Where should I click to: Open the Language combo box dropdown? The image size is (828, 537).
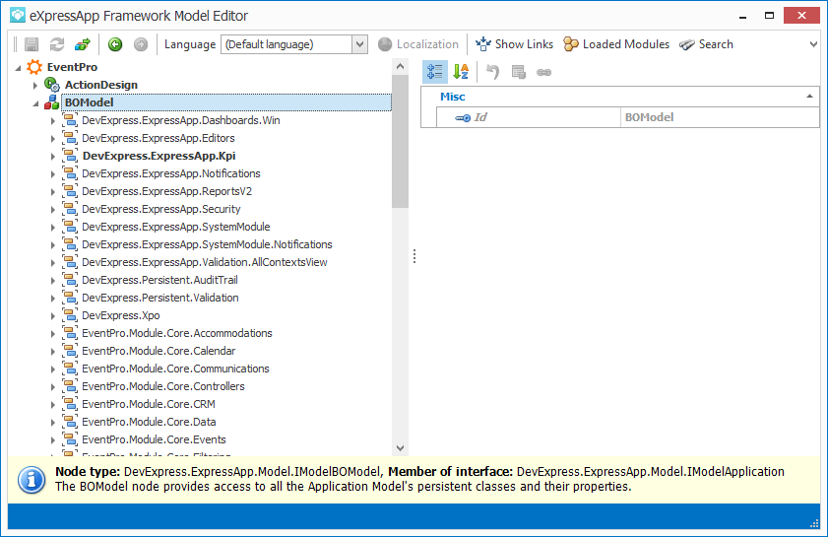point(359,44)
